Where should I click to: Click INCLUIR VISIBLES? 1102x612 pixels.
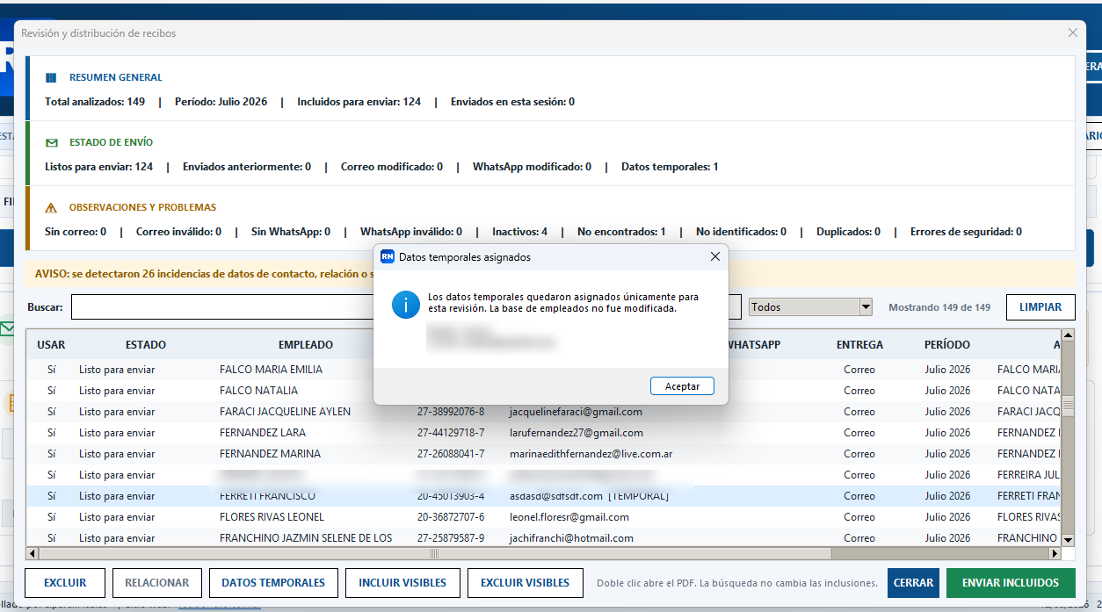coord(402,583)
